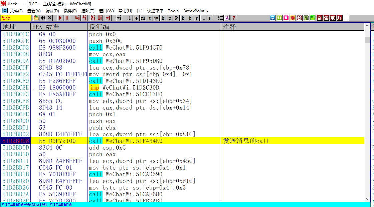Click the 地址 column header

point(16,27)
